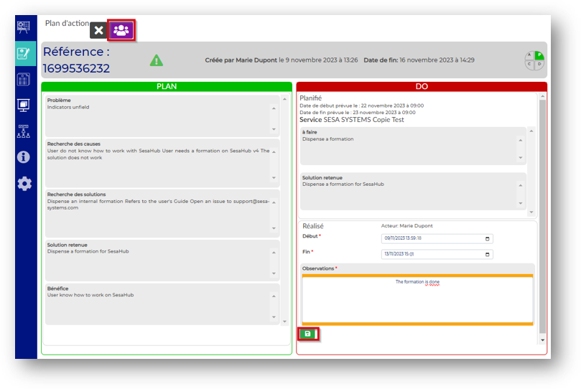Click the Observations text area
The width and height of the screenshot is (581, 389).
click(417, 300)
